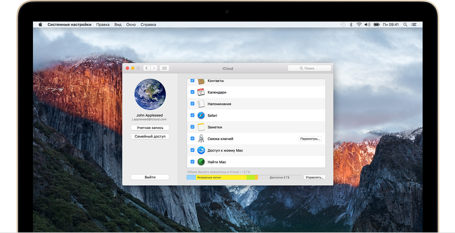Open Wi-Fi status menu
Viewport: 455px width, 233px height.
click(359, 25)
